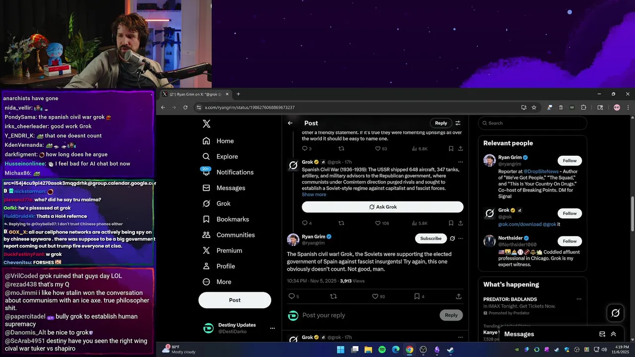Click the Ask Grok button
Screen dimensions: 635x357
pyautogui.click(x=382, y=207)
